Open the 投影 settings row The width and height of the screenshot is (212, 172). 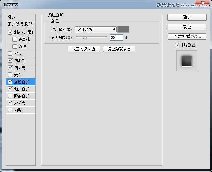[21, 110]
